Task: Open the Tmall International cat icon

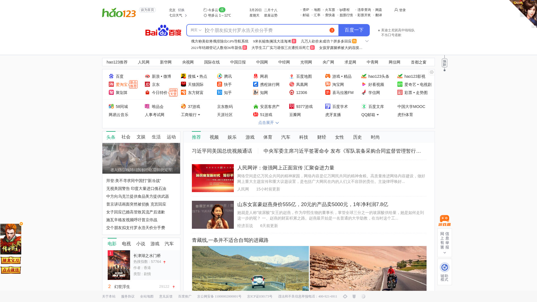Action: pos(183,84)
